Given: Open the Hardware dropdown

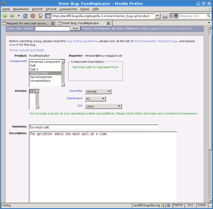Looking at the screenshot, I should (x=95, y=99).
